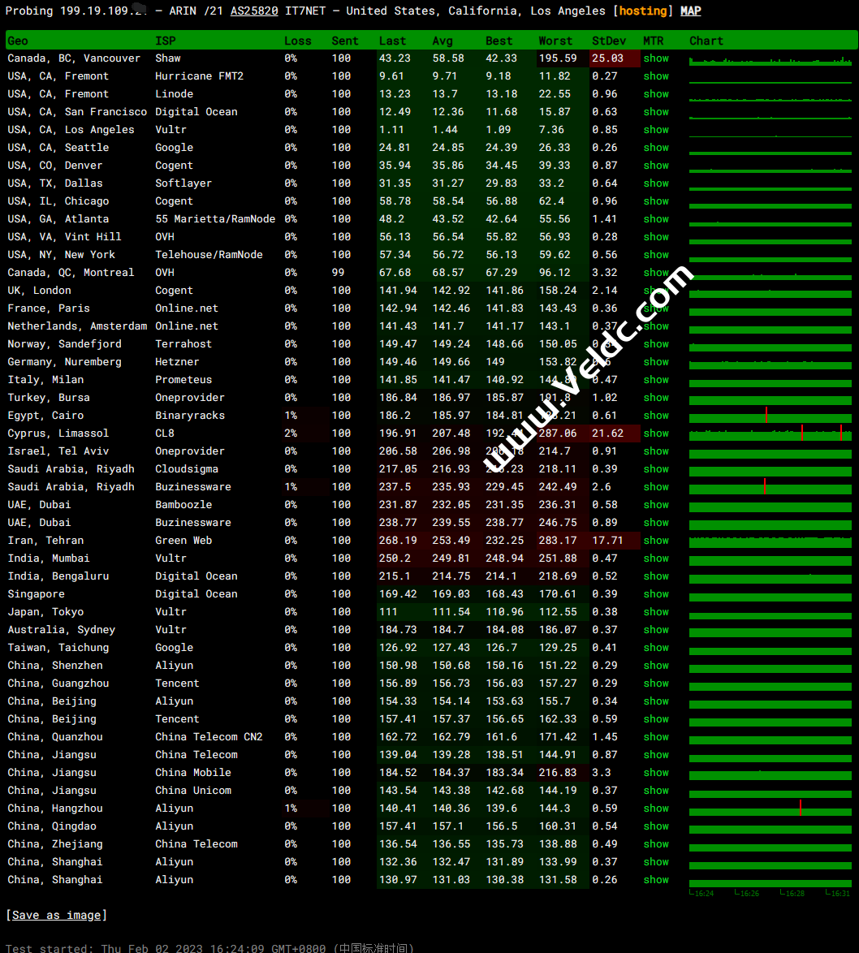Show MTR for Shenzhen Aliyun row
The height and width of the screenshot is (953, 859).
click(656, 666)
